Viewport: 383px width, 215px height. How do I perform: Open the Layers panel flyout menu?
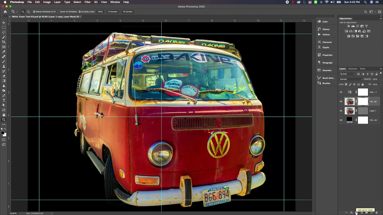pyautogui.click(x=381, y=69)
